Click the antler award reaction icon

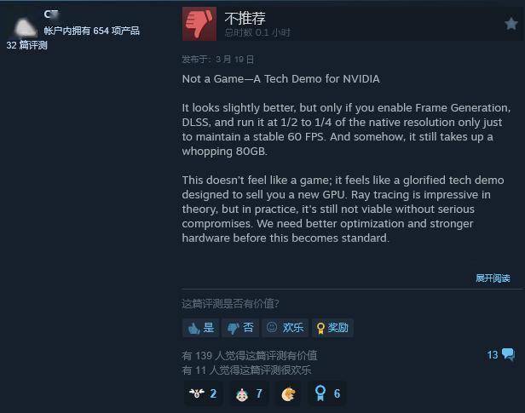[x=197, y=393]
